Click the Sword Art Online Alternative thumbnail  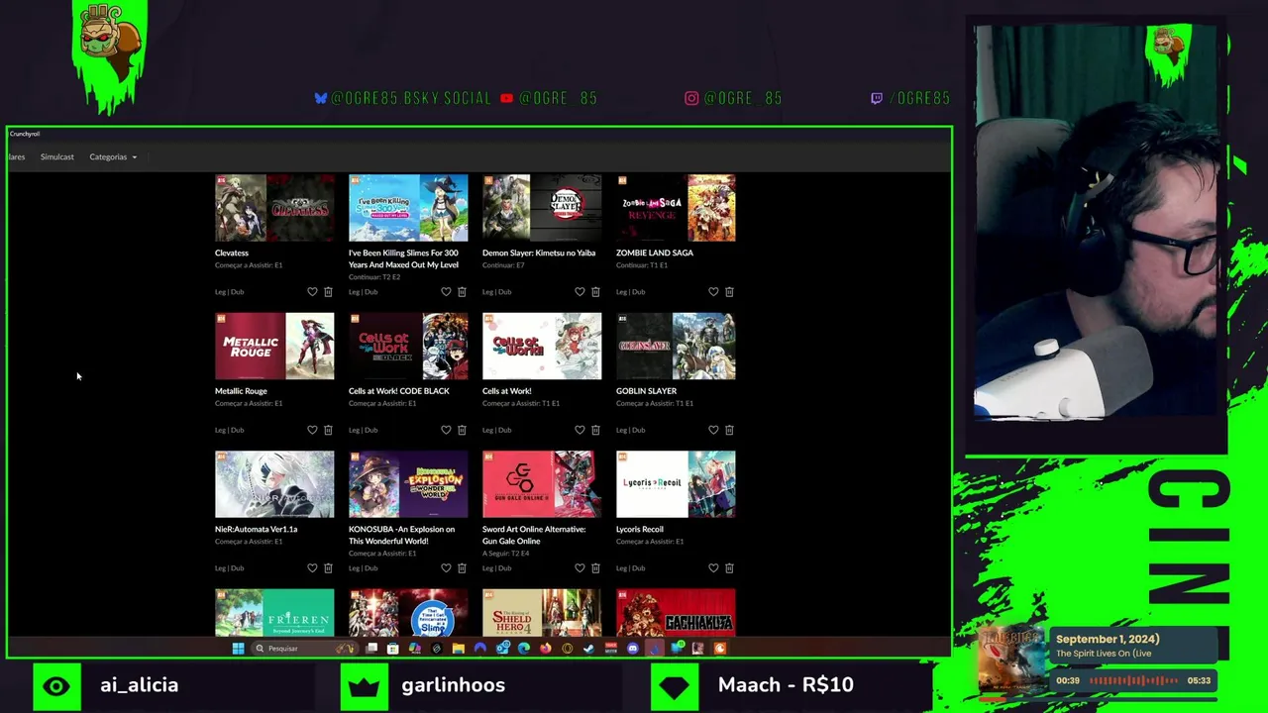tap(542, 484)
